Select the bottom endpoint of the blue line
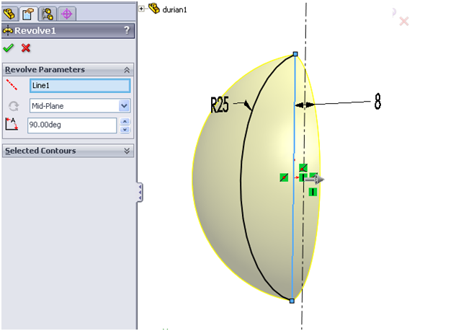The width and height of the screenshot is (461, 331). coord(292,301)
